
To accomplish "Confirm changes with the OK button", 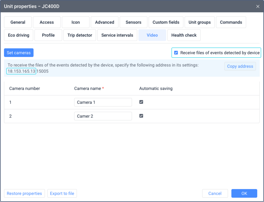I will 244,193.
